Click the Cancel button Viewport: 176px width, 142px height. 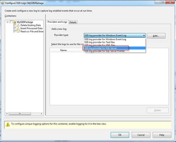click(x=141, y=135)
